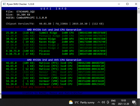Close the Ryzen SMU Checker window
This screenshot has height=106, width=140.
tap(136, 4)
